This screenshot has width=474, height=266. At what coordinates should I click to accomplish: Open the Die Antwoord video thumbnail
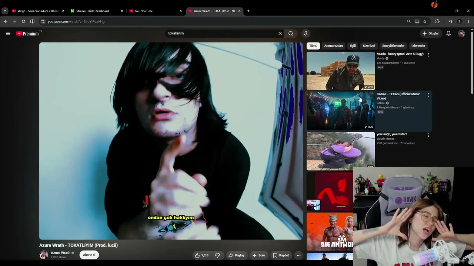[x=330, y=232]
